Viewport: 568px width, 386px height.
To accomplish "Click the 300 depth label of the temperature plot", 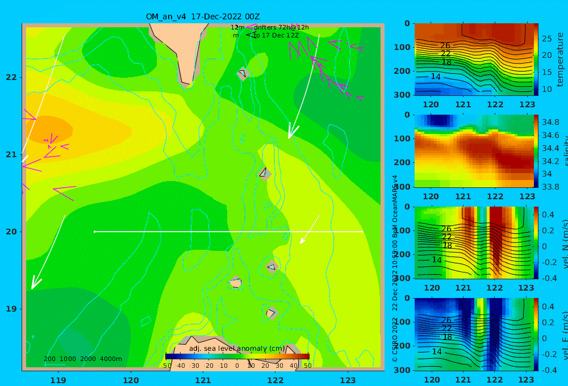I will coord(402,95).
